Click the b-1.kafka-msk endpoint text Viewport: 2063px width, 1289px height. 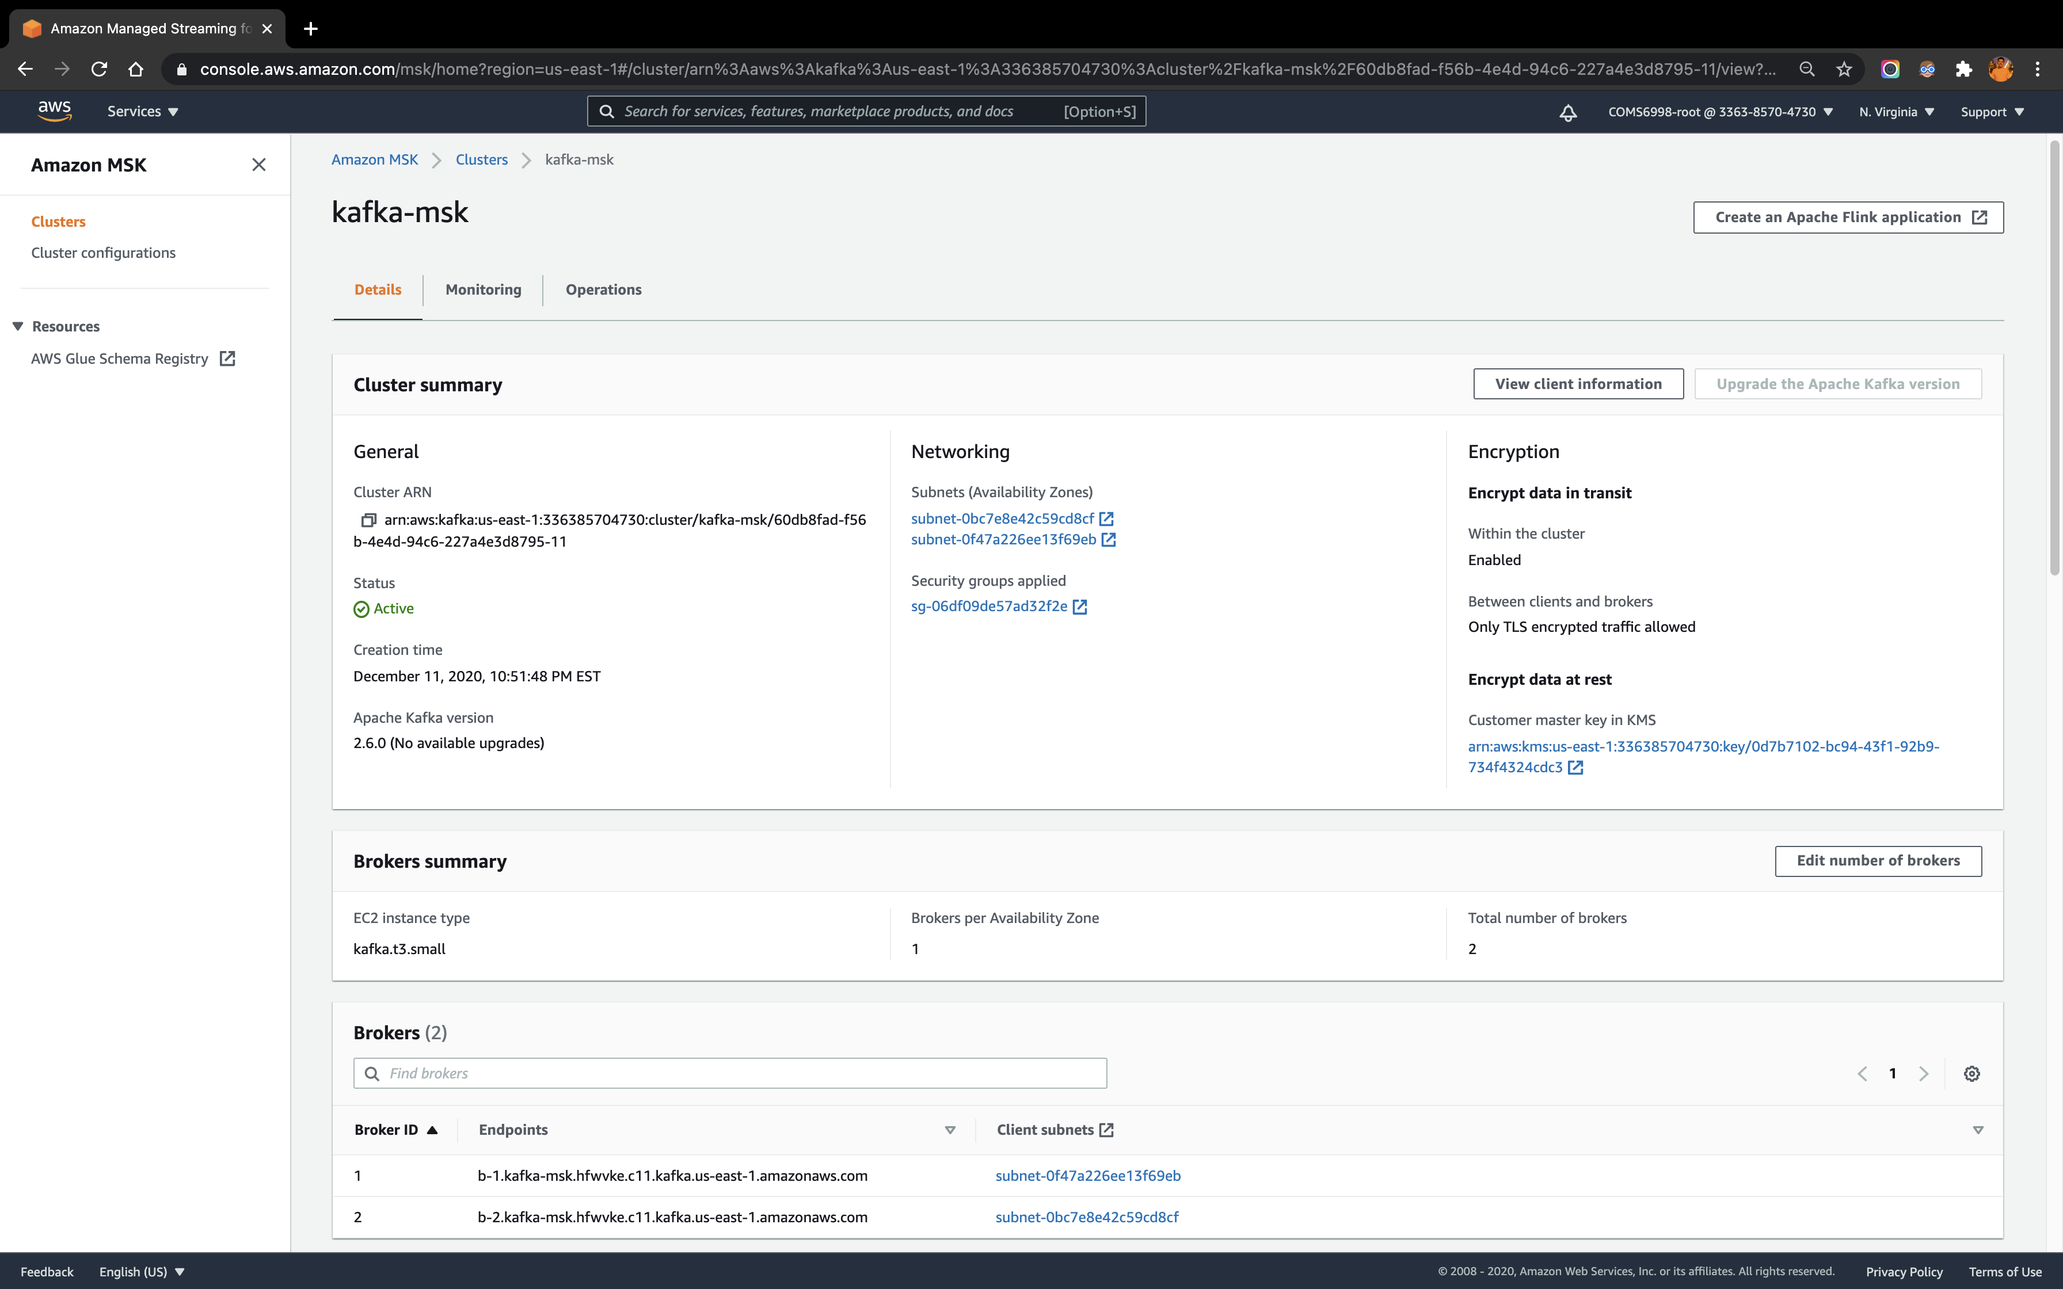pyautogui.click(x=673, y=1176)
